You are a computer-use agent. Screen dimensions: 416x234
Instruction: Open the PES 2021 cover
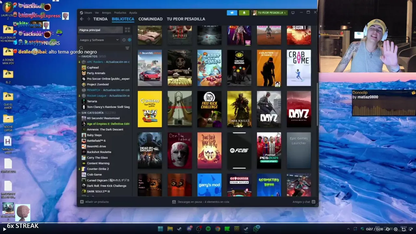tap(269, 150)
